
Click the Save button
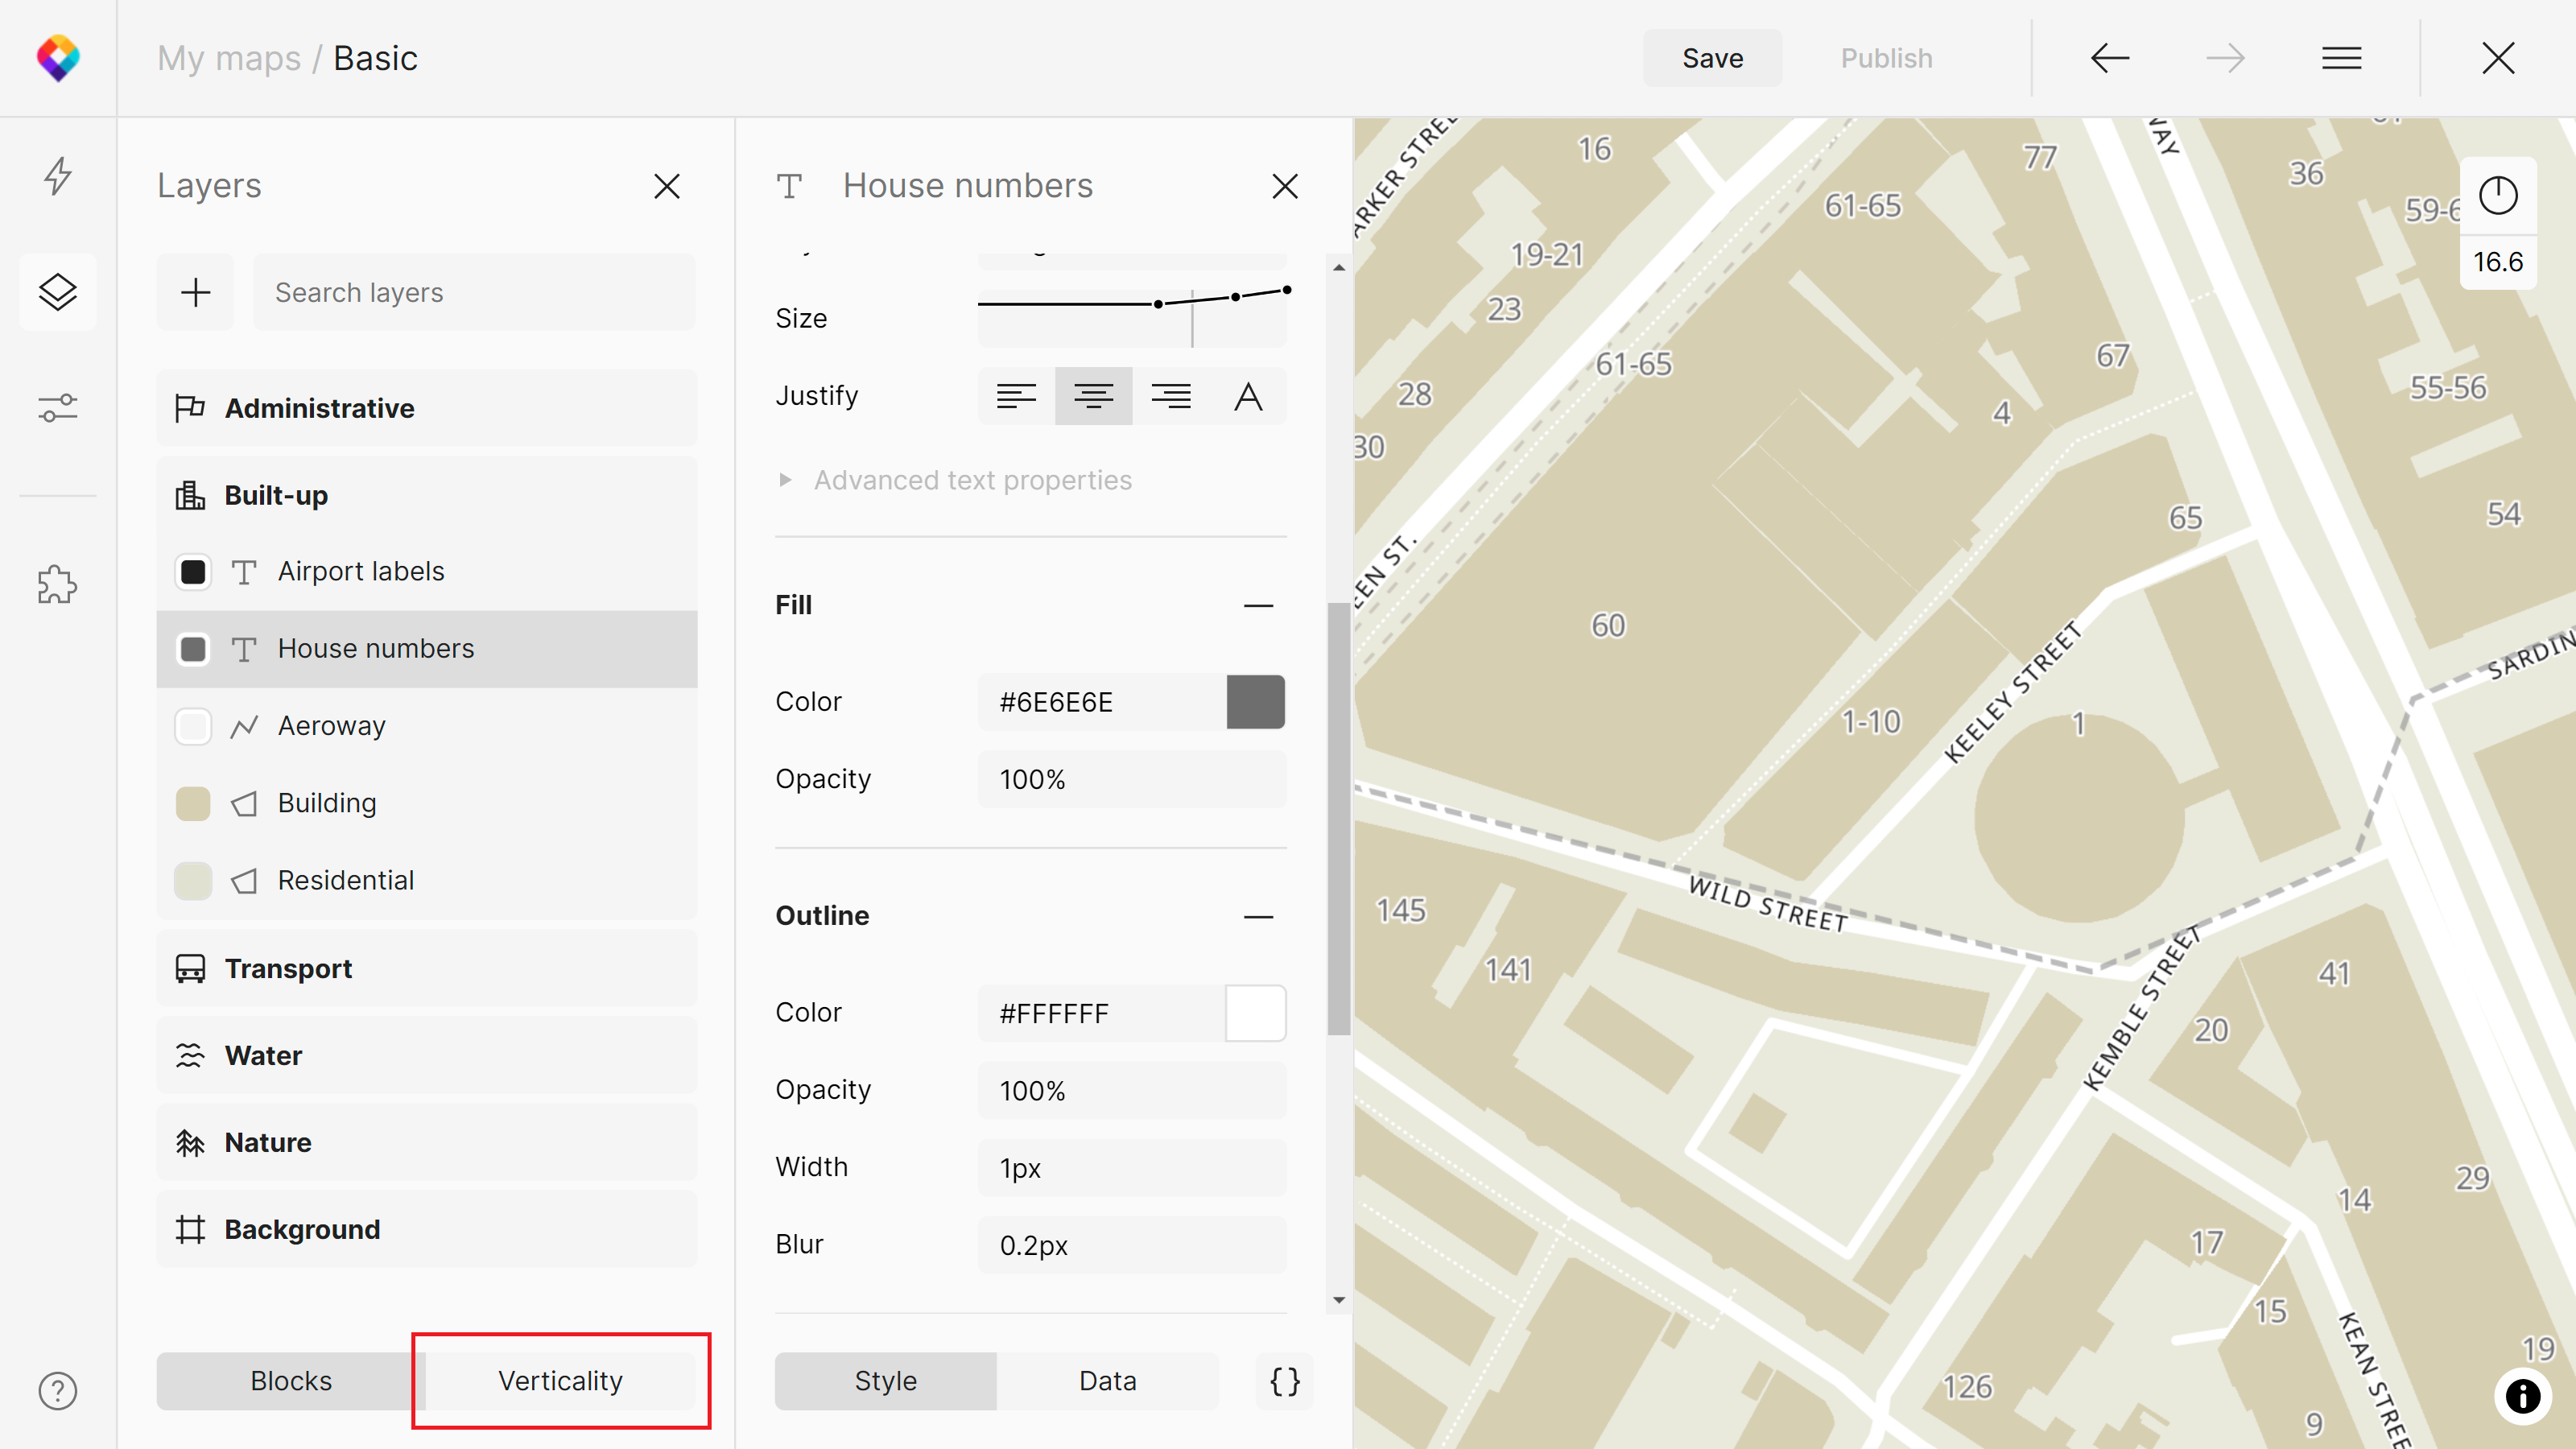tap(1712, 58)
